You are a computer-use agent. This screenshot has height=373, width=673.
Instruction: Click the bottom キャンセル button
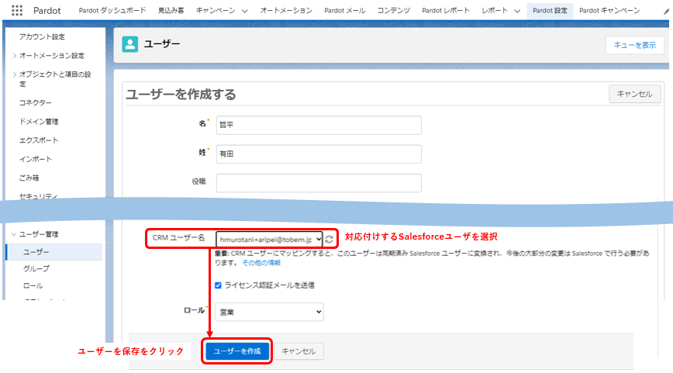click(x=299, y=351)
